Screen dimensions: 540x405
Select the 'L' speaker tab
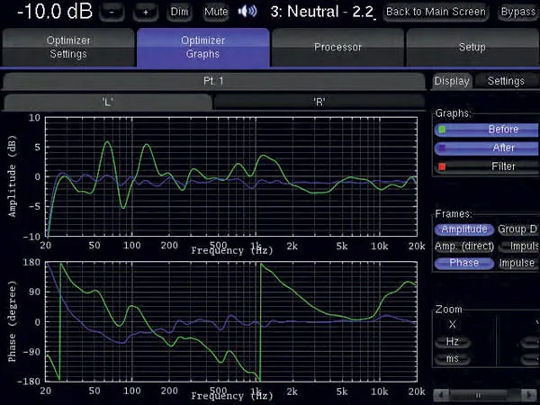[107, 102]
